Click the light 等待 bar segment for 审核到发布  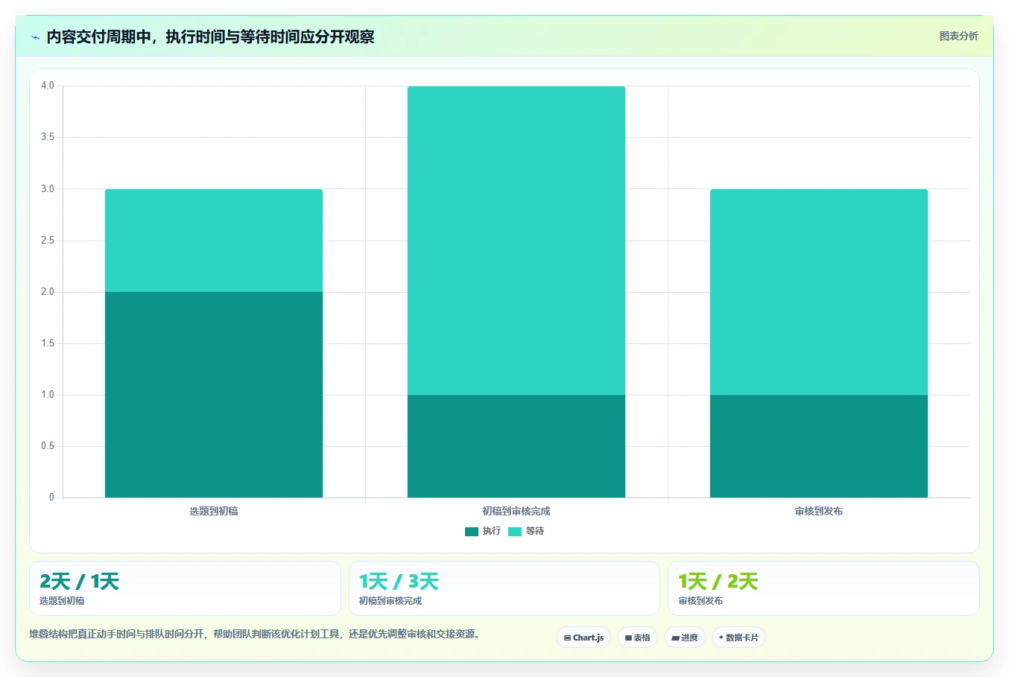[x=819, y=292]
